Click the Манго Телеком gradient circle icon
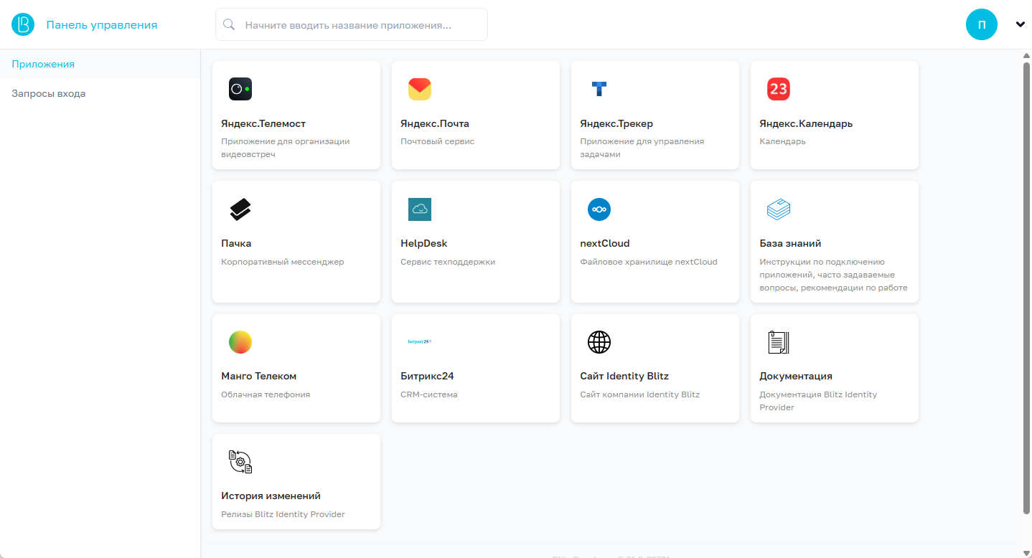The image size is (1032, 558). tap(240, 342)
